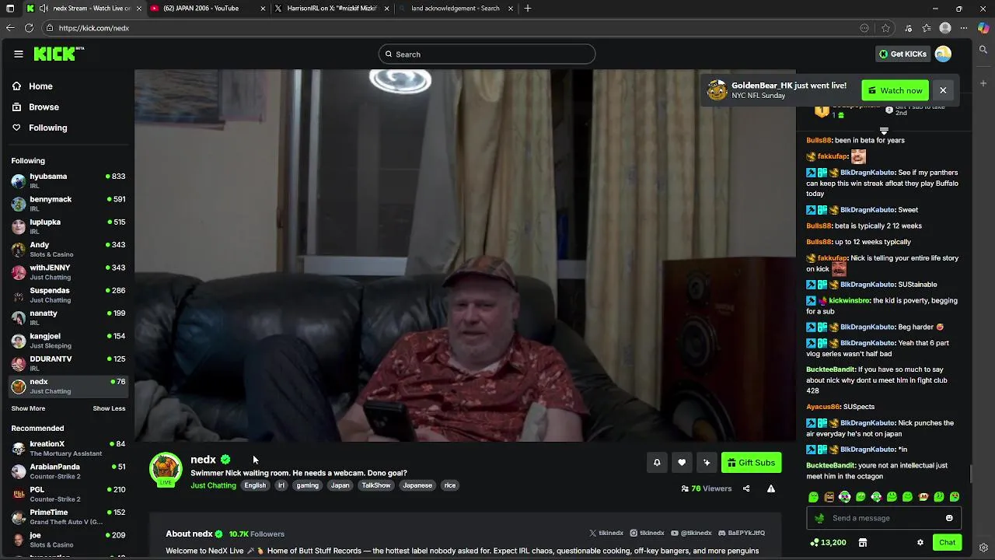Click 13,200 channel points balance

[x=828, y=542]
